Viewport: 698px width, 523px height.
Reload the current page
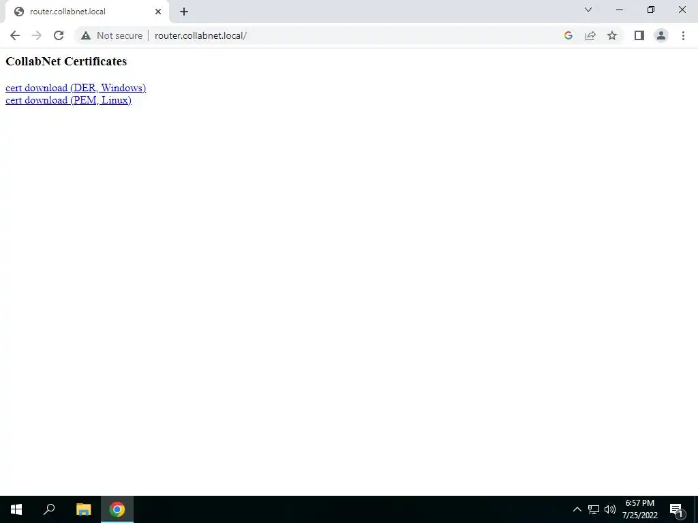tap(59, 35)
